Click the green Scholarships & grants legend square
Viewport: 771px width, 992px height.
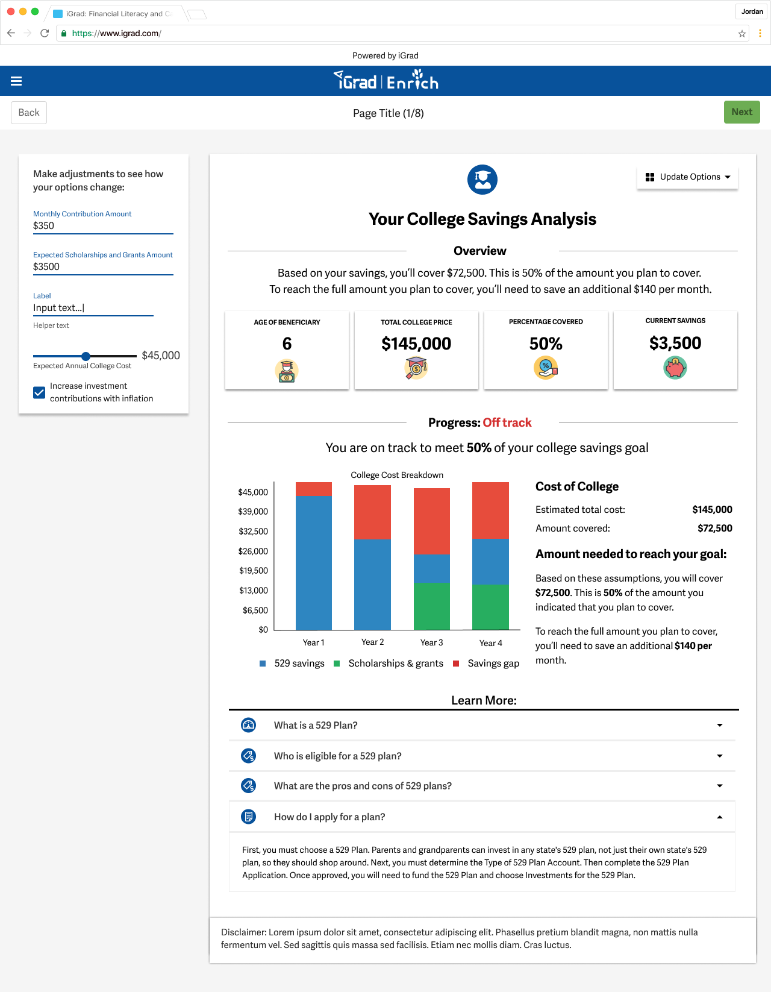337,664
